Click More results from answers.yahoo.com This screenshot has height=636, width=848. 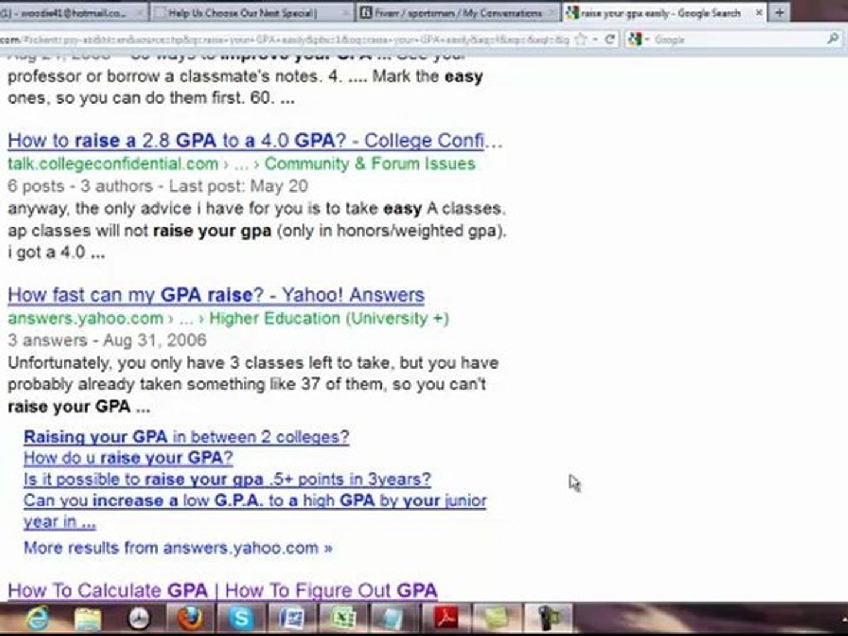click(x=178, y=548)
